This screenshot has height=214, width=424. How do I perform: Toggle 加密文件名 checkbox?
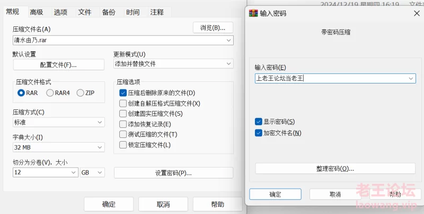click(x=259, y=133)
